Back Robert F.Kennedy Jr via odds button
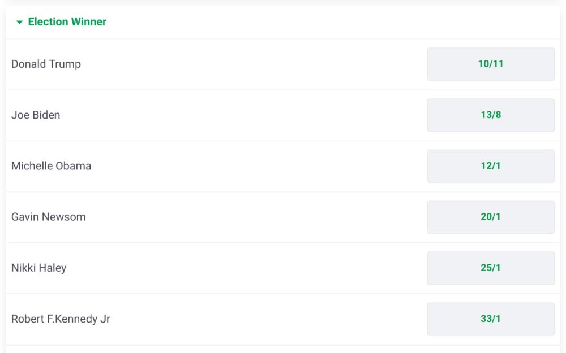566x353 pixels. click(x=491, y=319)
